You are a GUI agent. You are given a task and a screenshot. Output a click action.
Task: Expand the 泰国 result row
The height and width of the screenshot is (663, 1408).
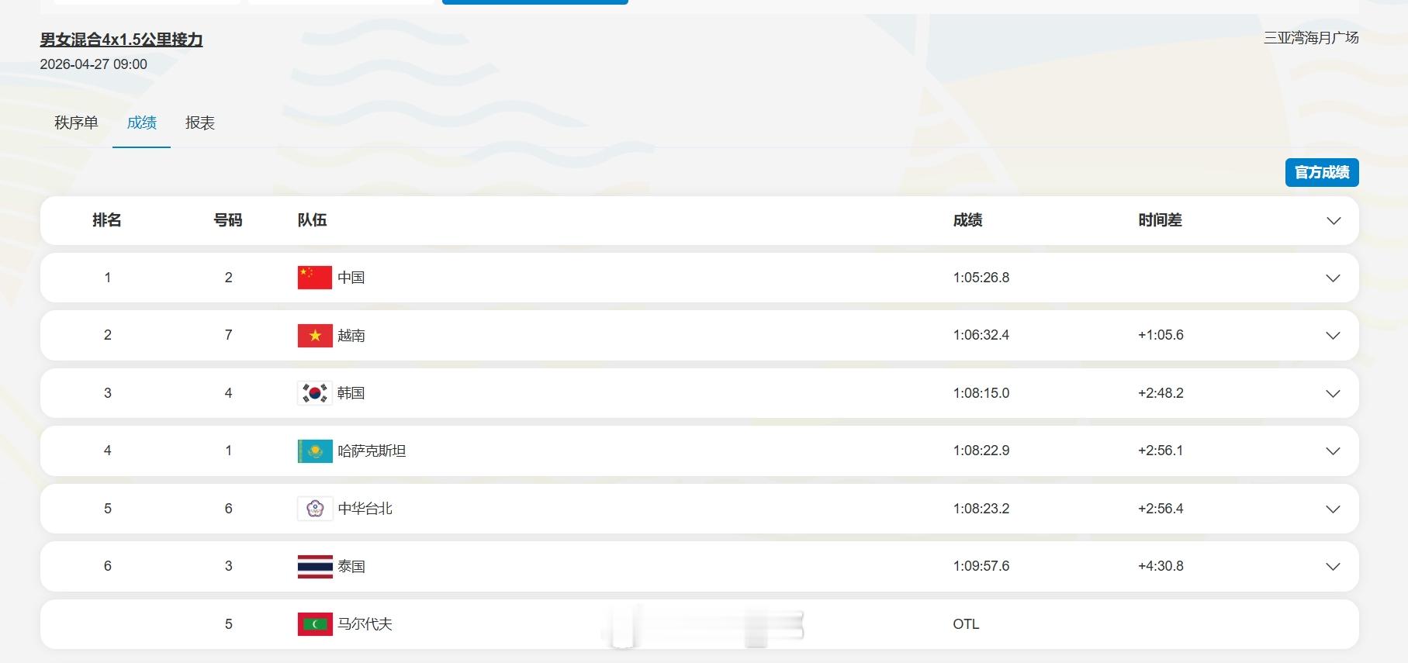1333,567
